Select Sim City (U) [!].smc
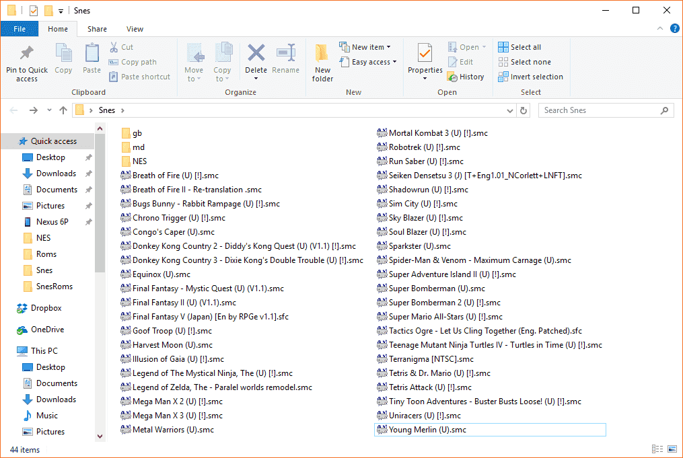The height and width of the screenshot is (458, 683). coord(417,204)
